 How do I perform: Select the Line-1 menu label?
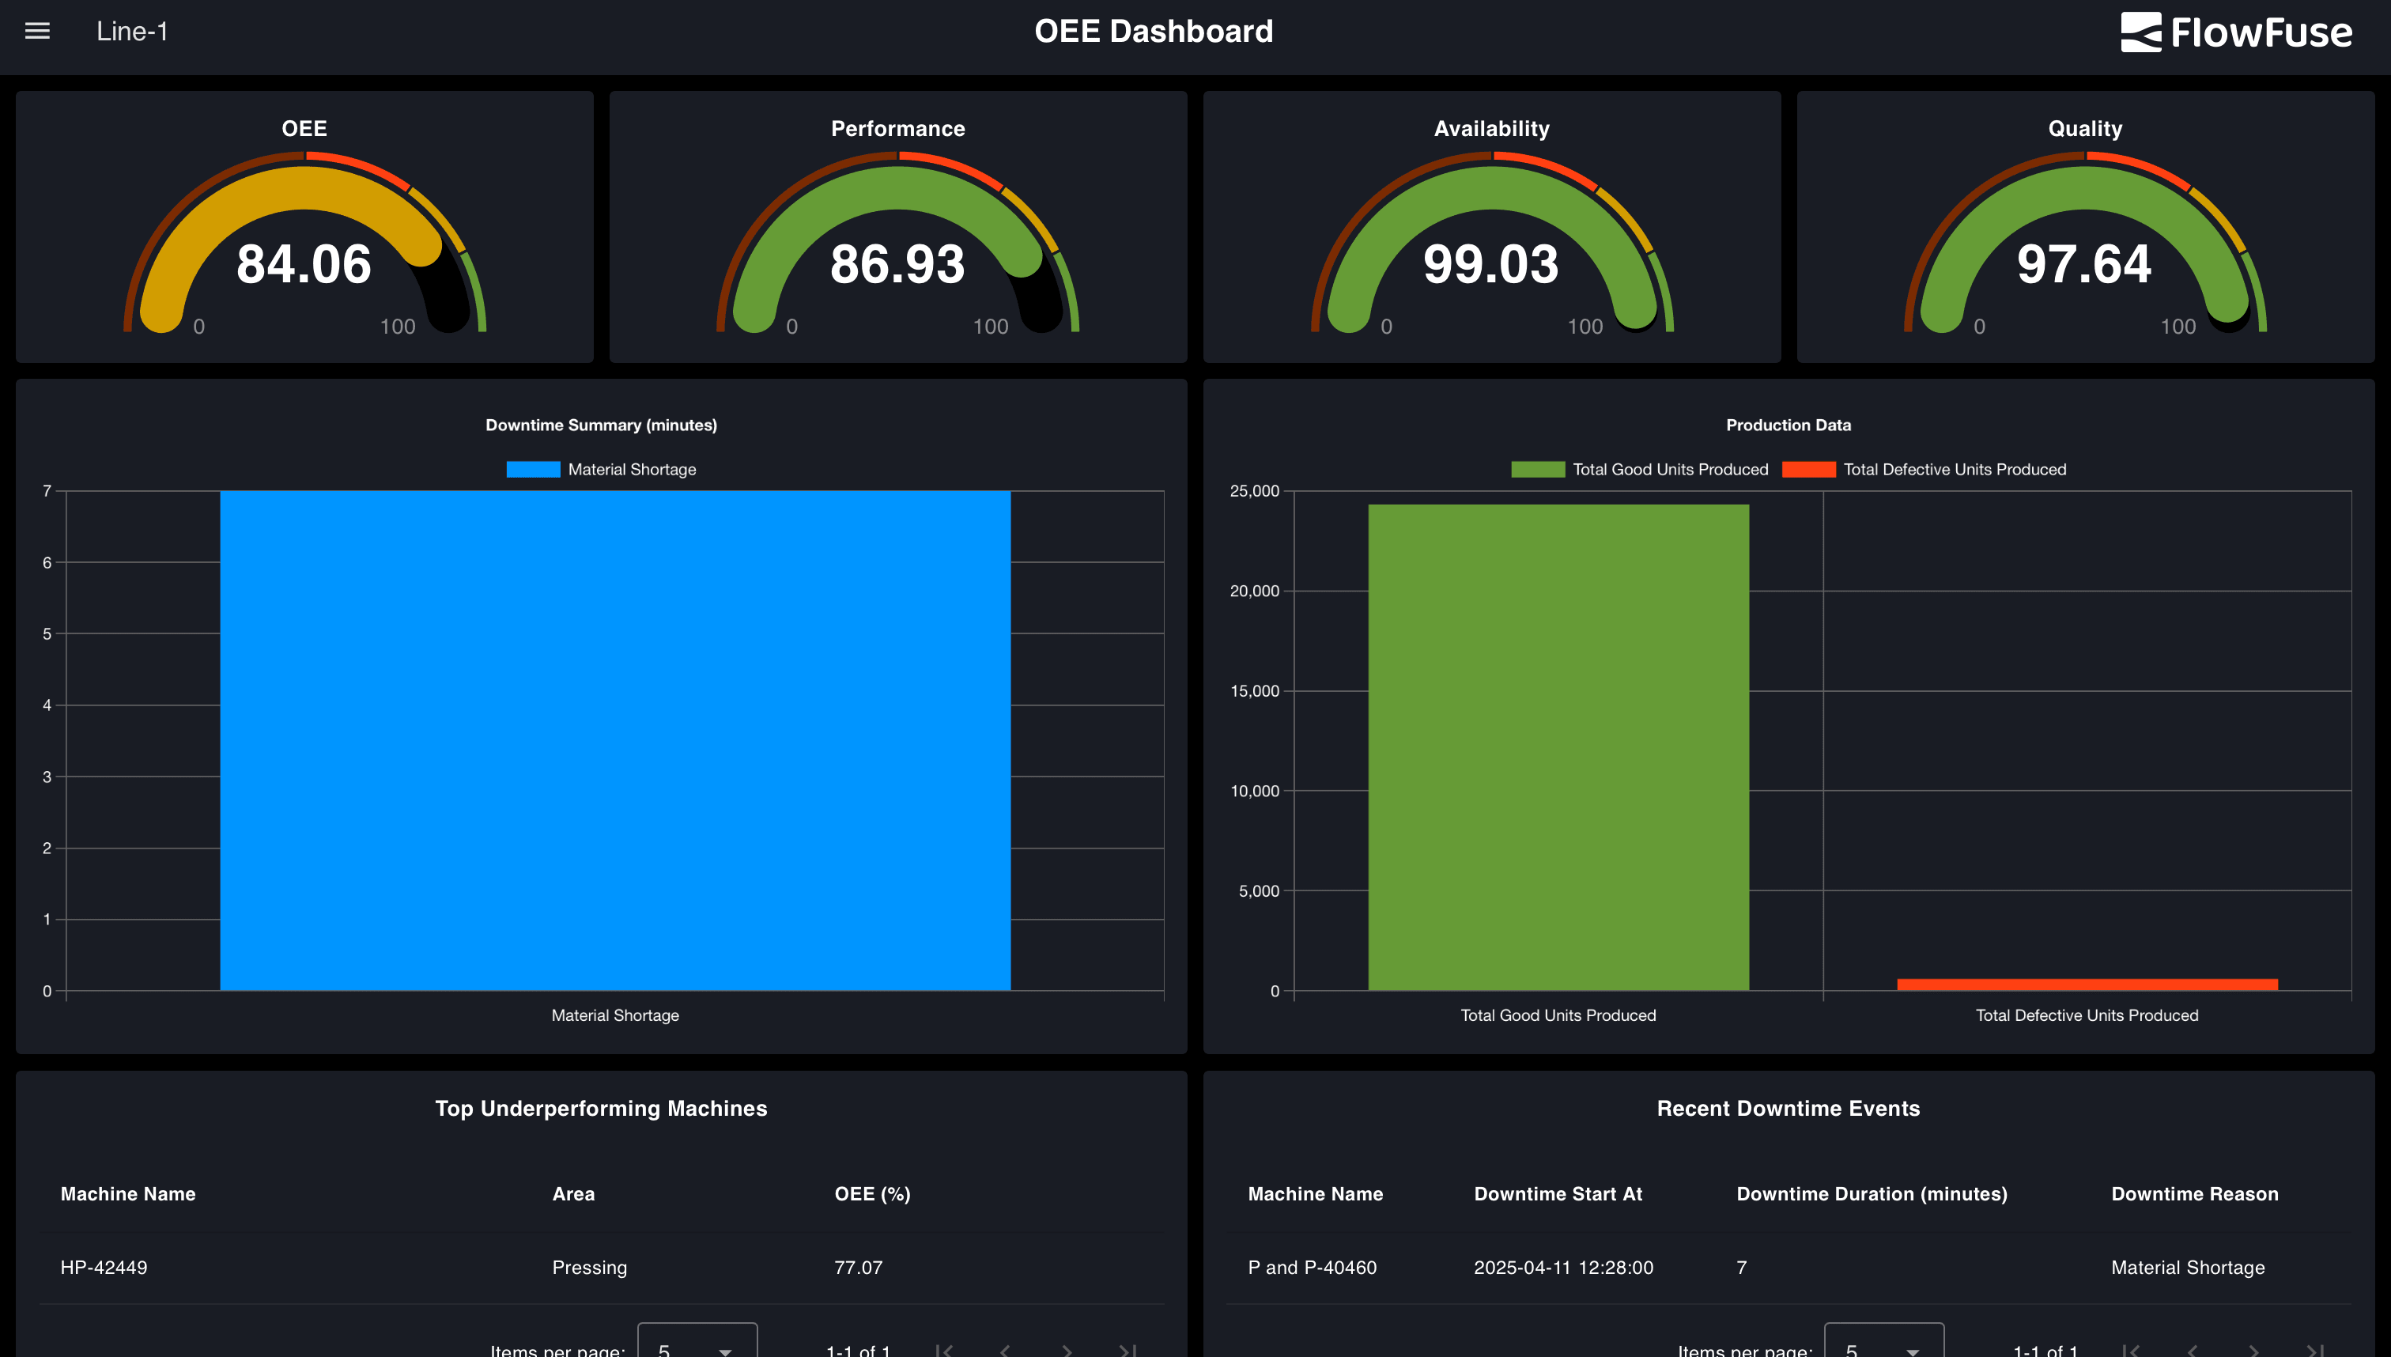[x=134, y=31]
